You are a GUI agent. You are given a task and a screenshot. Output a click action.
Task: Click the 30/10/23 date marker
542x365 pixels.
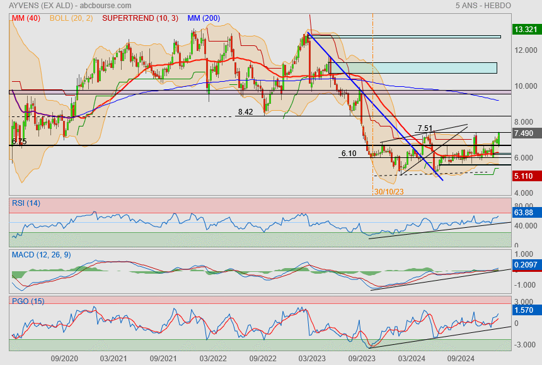[x=389, y=191]
